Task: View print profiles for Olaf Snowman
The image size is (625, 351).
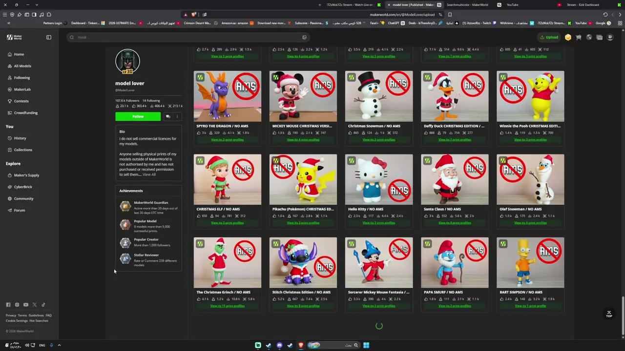Action: [x=530, y=223]
